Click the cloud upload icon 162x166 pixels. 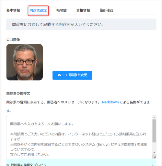59,75
